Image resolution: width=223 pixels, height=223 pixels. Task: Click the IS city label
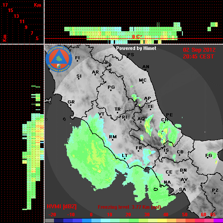tap(166, 150)
